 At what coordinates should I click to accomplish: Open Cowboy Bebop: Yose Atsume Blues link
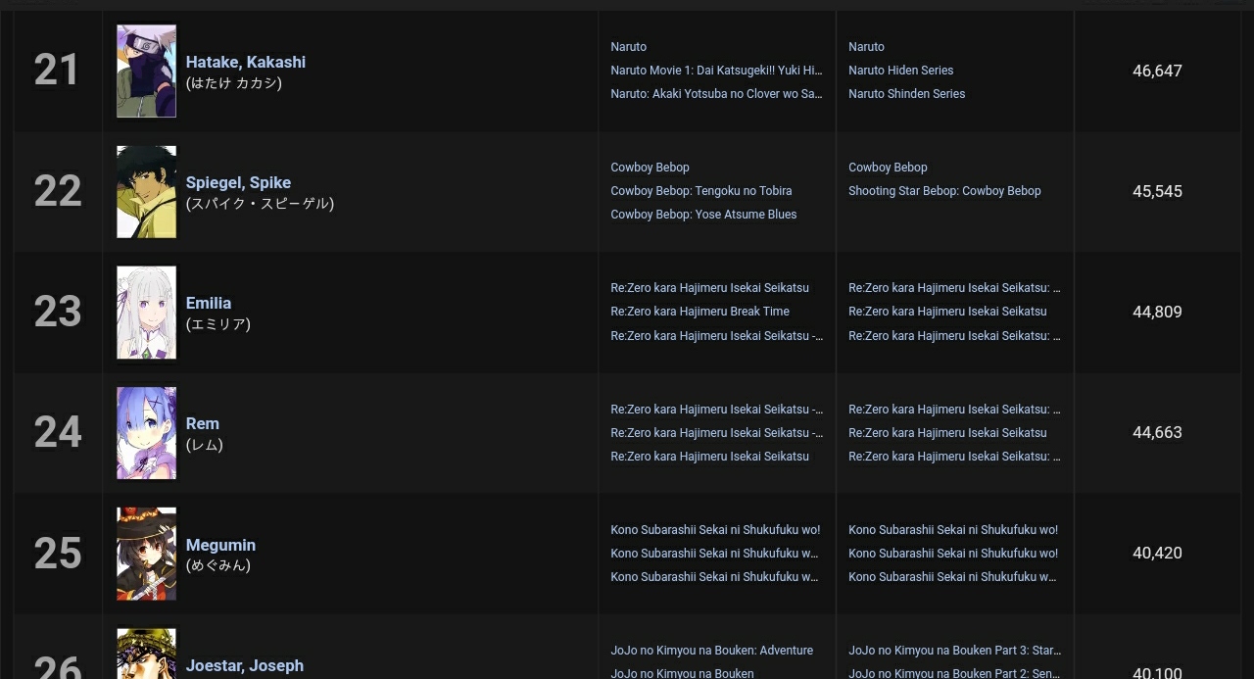click(x=703, y=215)
